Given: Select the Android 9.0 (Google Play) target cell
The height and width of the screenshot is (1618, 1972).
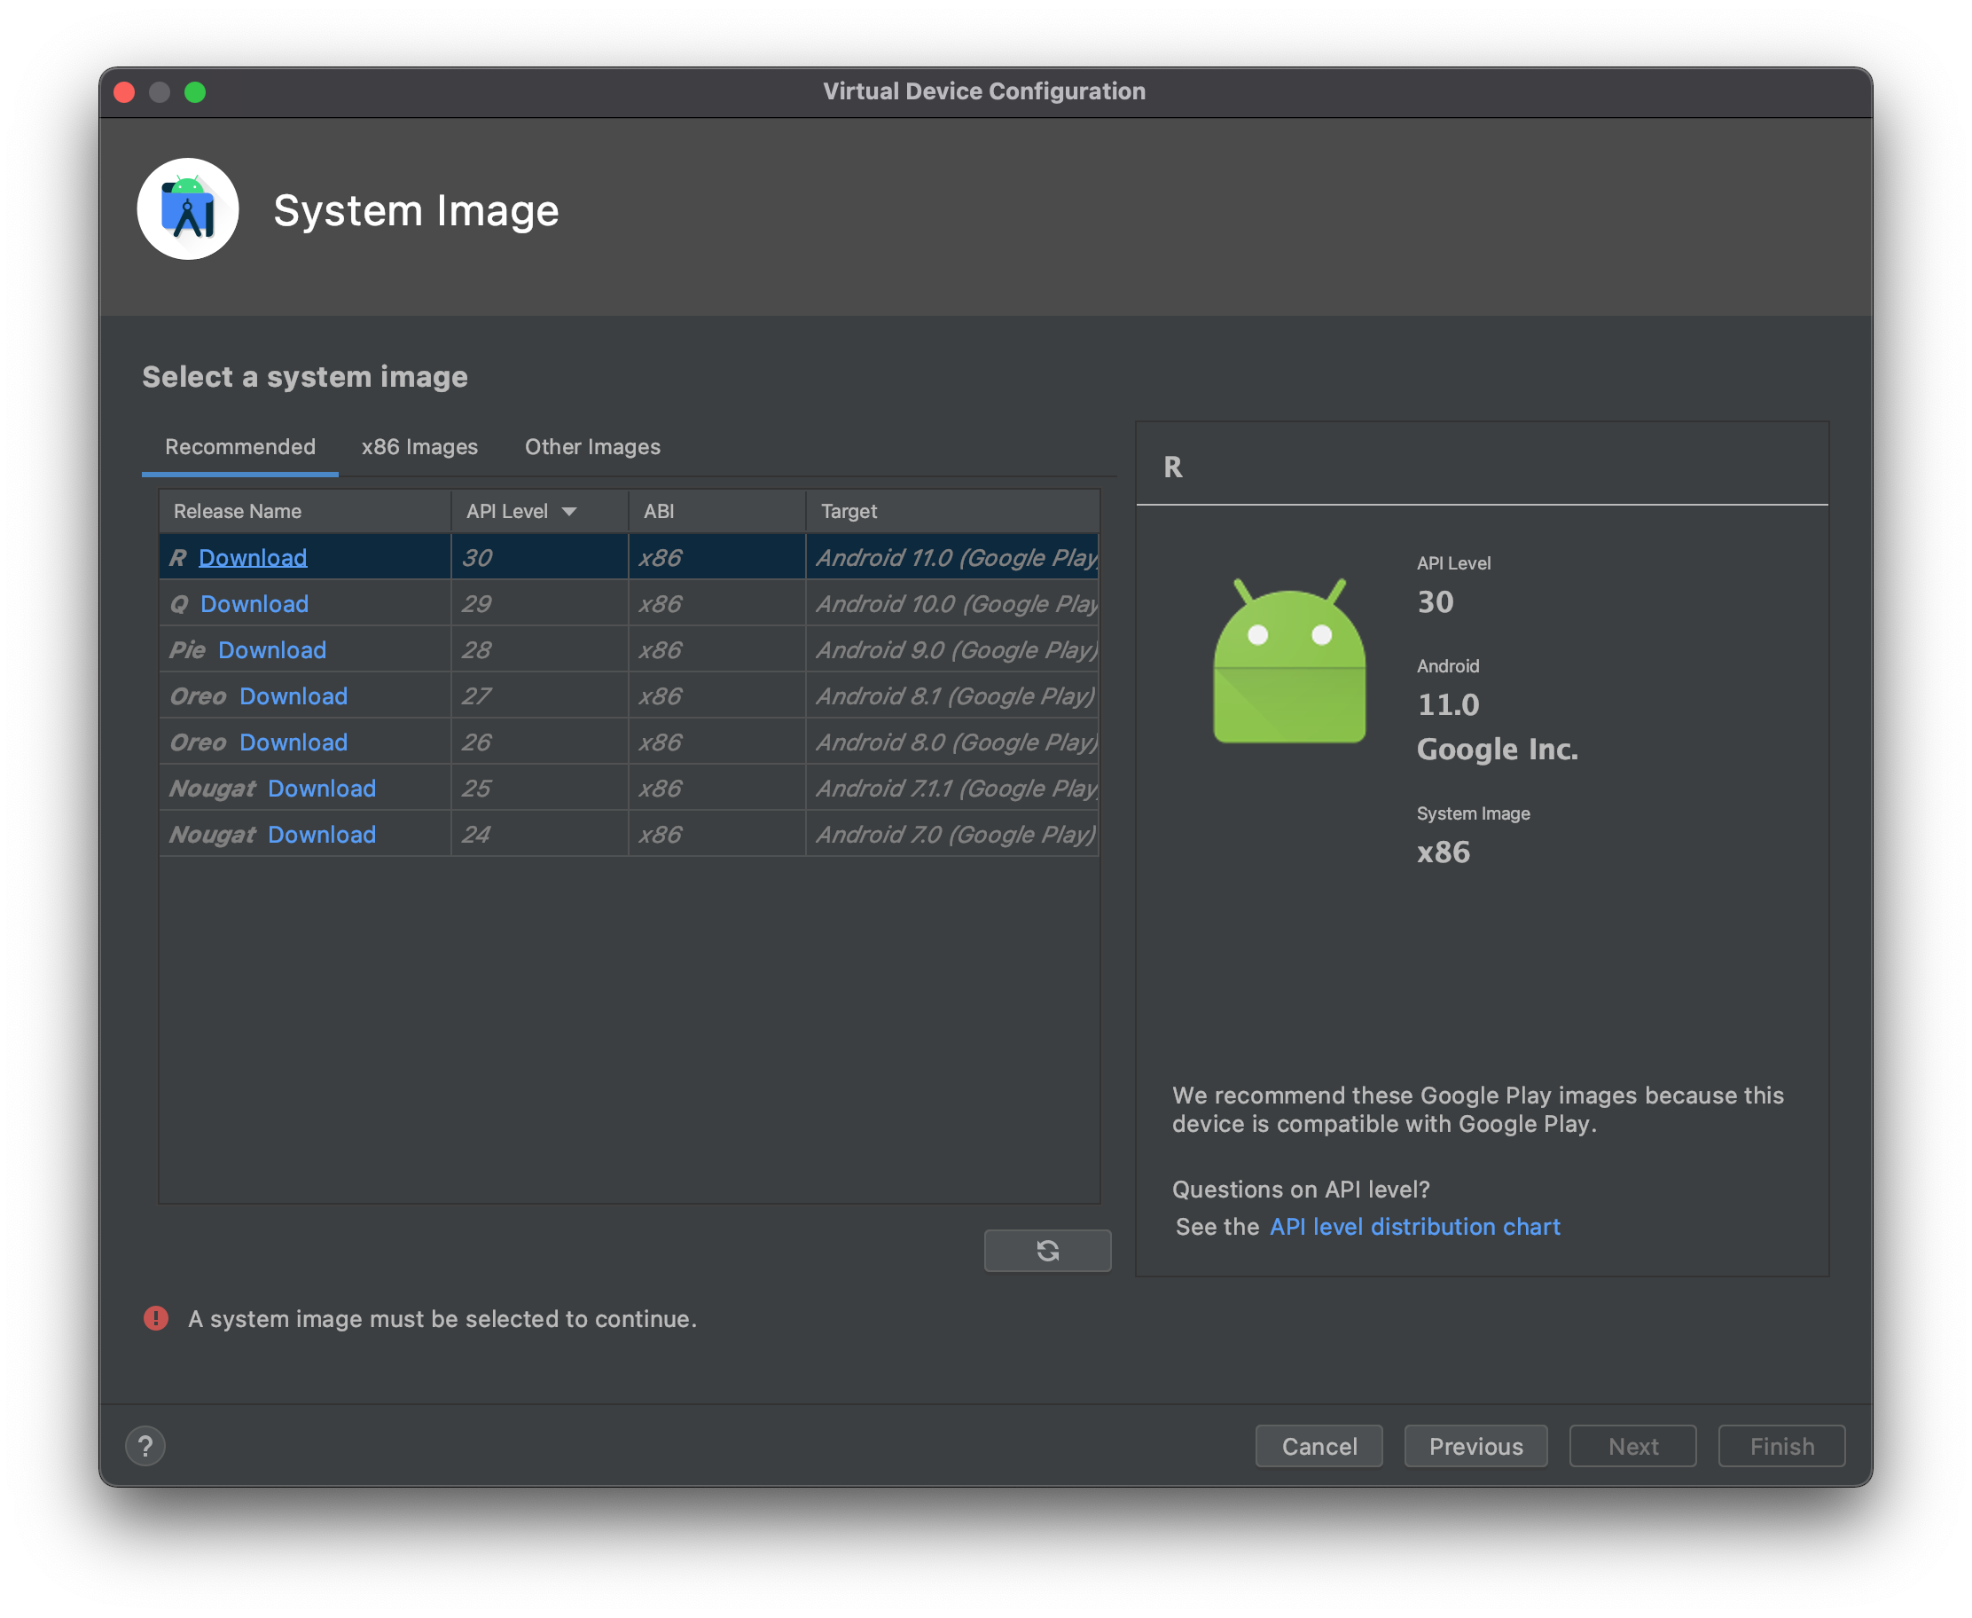Looking at the screenshot, I should 952,649.
